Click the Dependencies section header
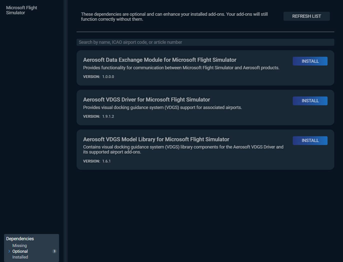 (20, 239)
